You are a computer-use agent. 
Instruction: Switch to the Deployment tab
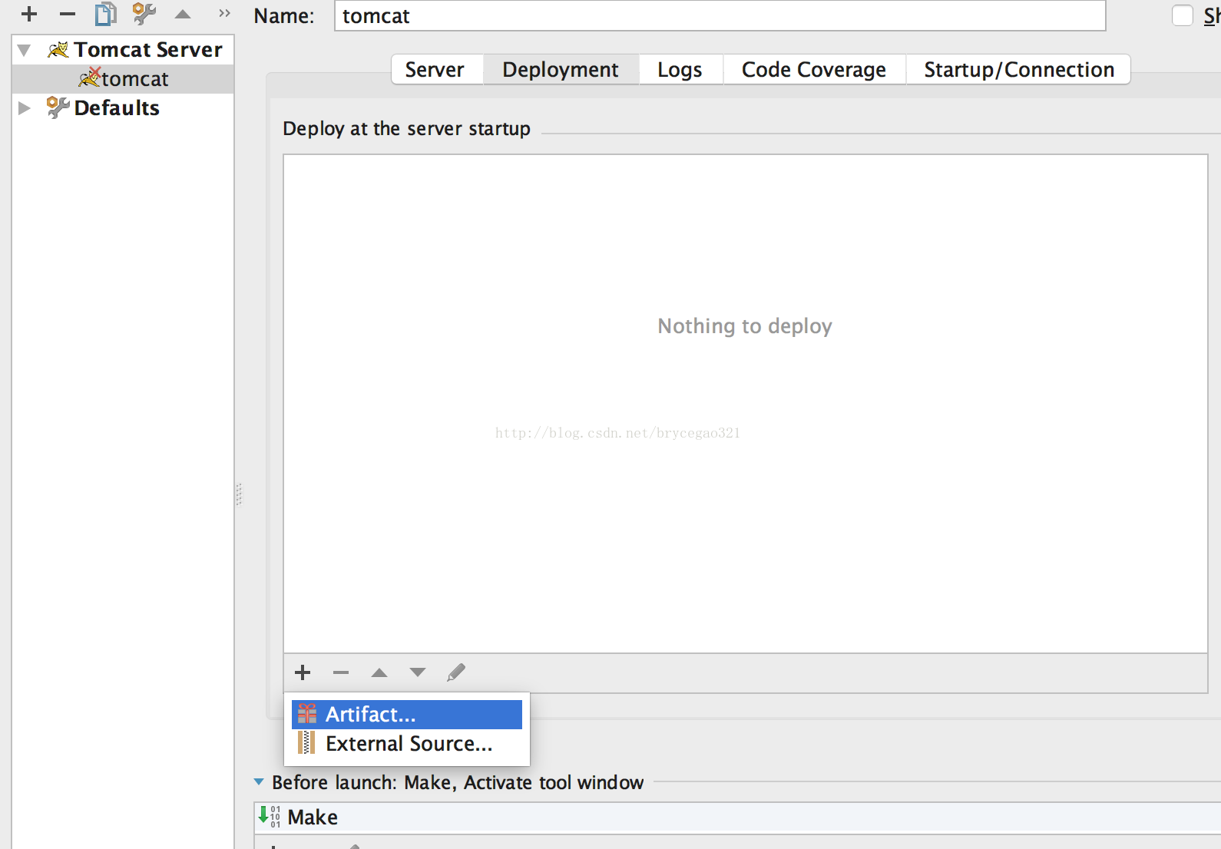pyautogui.click(x=561, y=69)
